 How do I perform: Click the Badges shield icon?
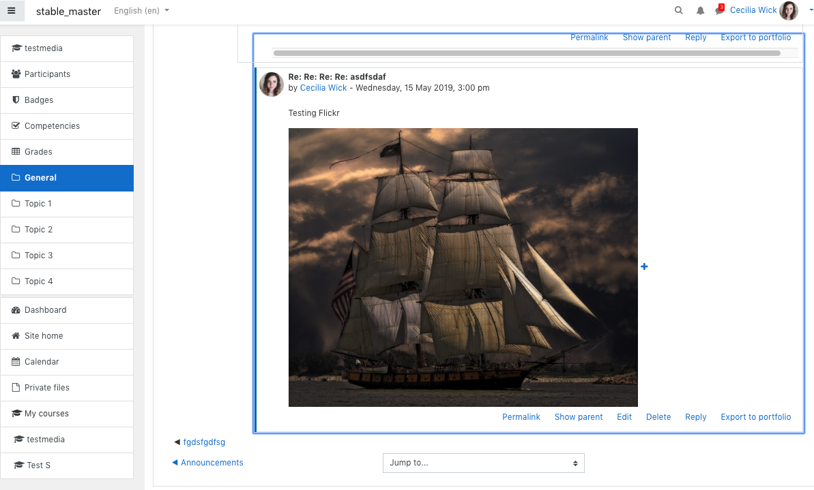16,100
